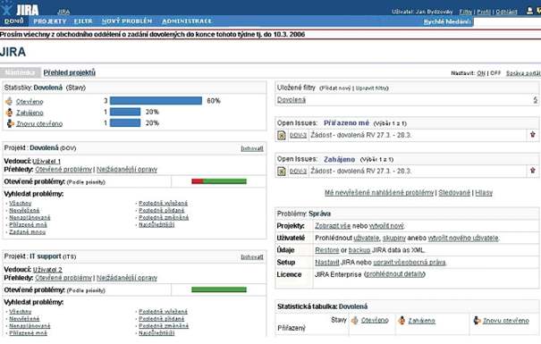Screen dimensions: 541x344
Task: Select the Nástěnka tab
Action: pyautogui.click(x=21, y=72)
